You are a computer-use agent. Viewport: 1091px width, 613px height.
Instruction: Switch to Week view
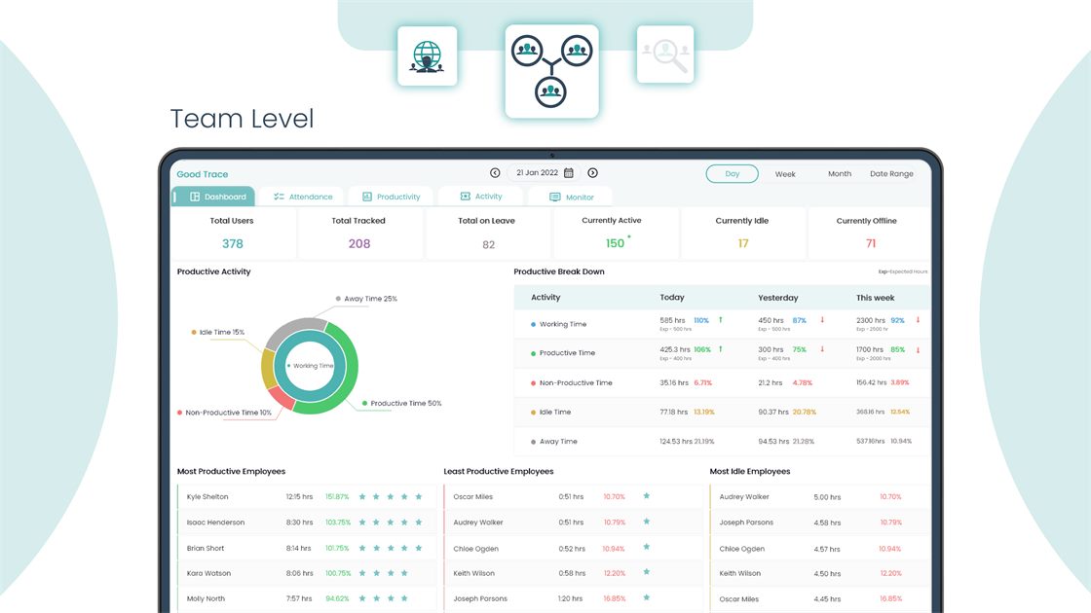785,174
